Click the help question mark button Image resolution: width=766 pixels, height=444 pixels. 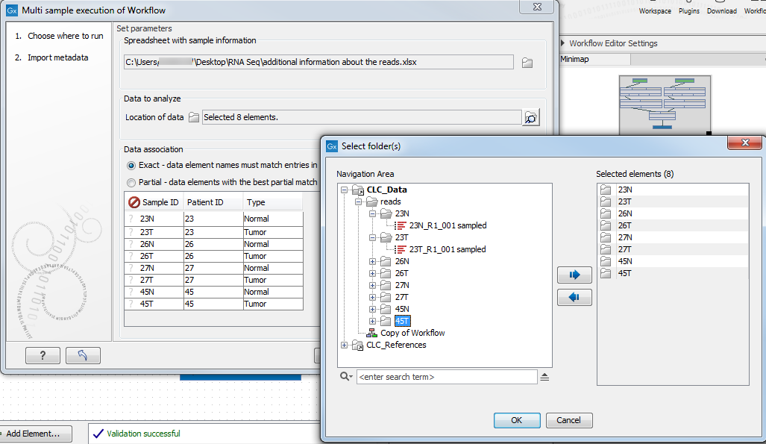pos(43,355)
